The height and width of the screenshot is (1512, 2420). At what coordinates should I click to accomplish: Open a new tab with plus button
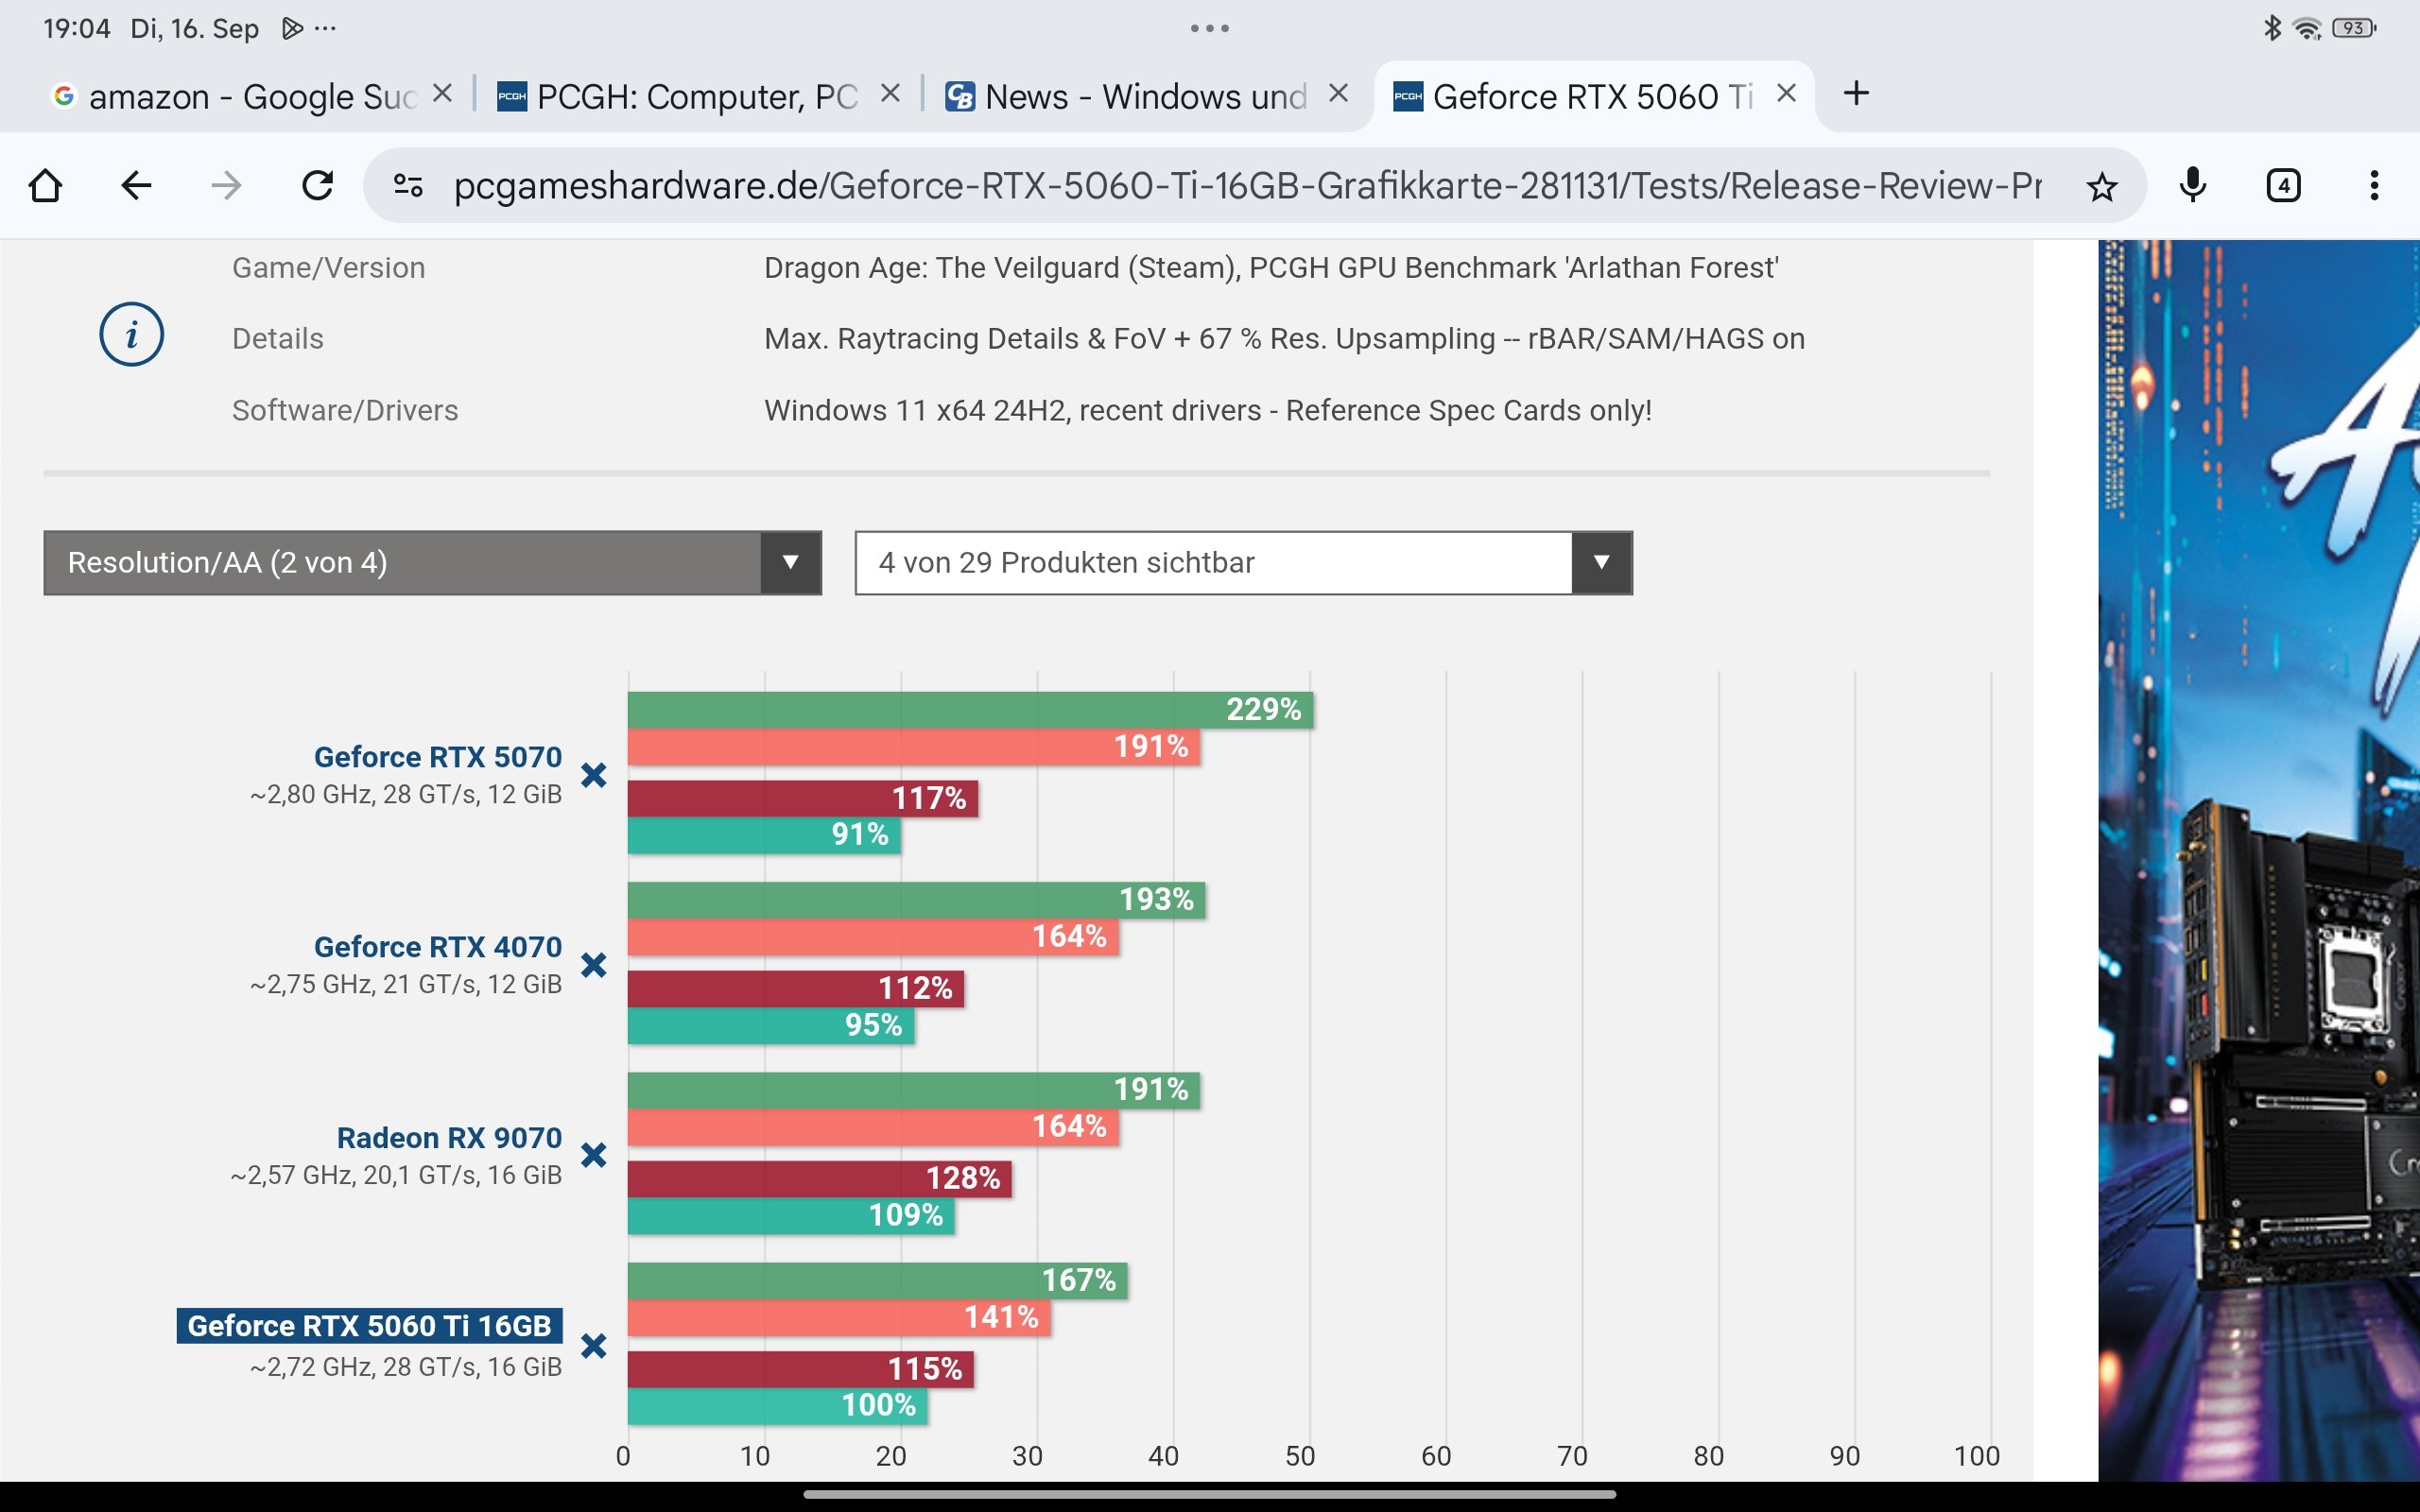click(1856, 94)
